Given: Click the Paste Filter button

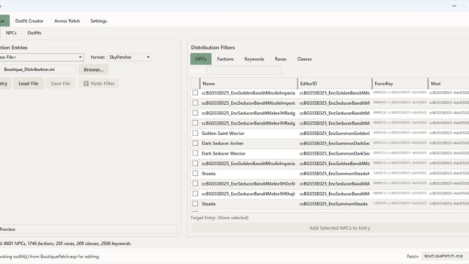Looking at the screenshot, I should 99,84.
